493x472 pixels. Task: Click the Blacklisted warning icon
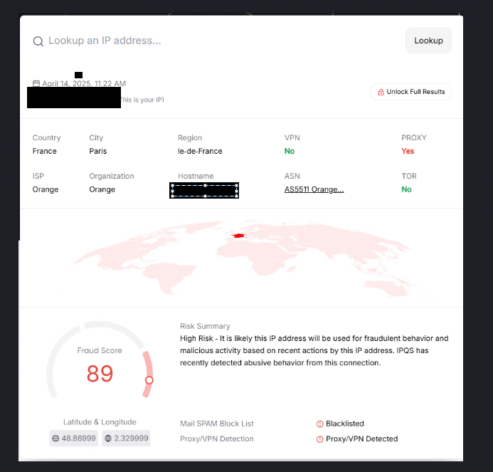coord(319,424)
